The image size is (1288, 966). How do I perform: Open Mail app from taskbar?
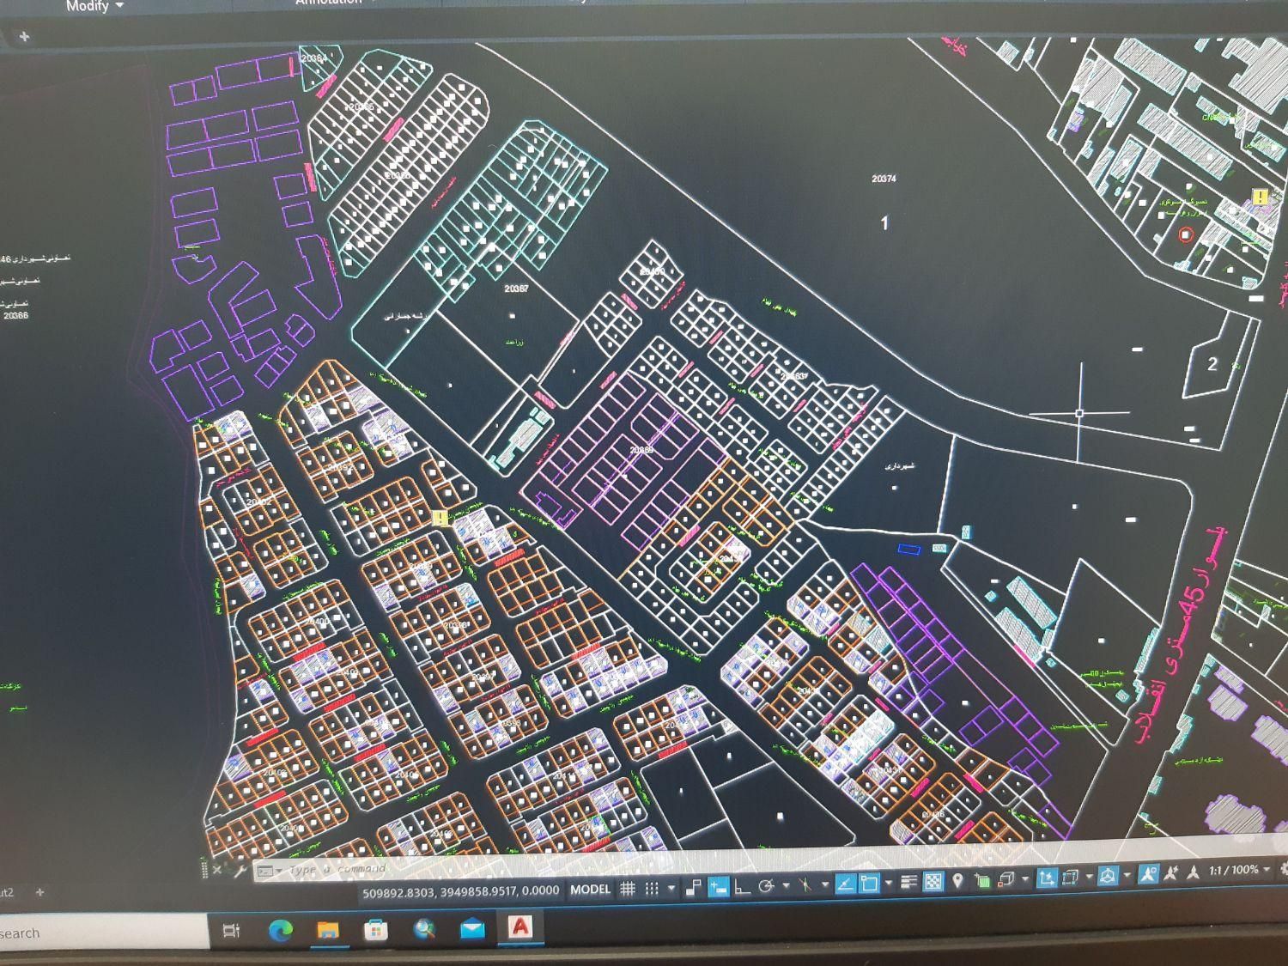[x=472, y=928]
